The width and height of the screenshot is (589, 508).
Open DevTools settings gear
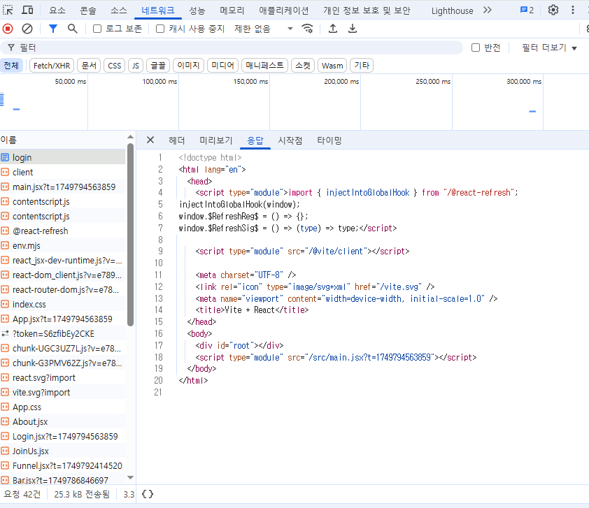point(553,10)
